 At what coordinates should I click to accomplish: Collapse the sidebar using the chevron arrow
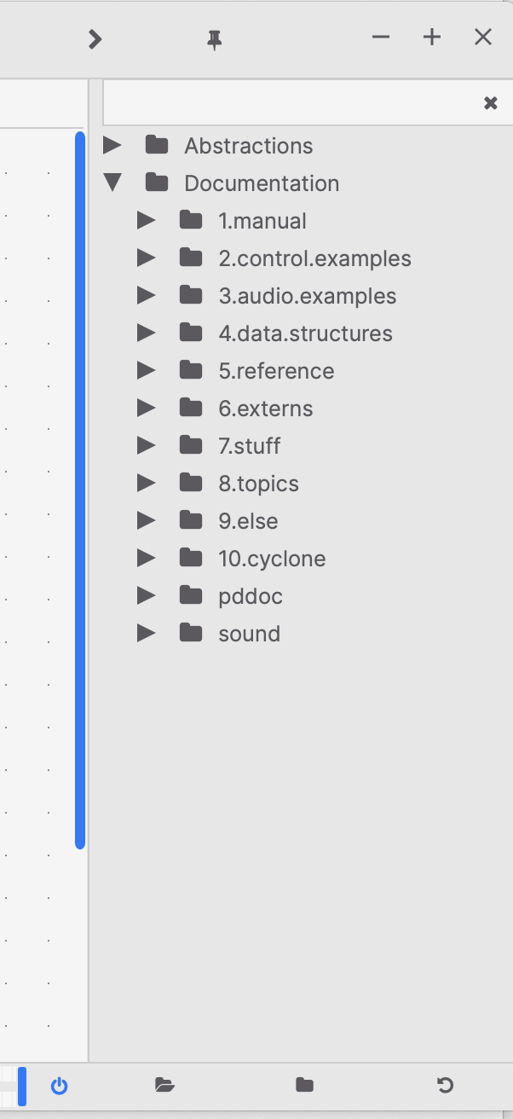point(95,38)
